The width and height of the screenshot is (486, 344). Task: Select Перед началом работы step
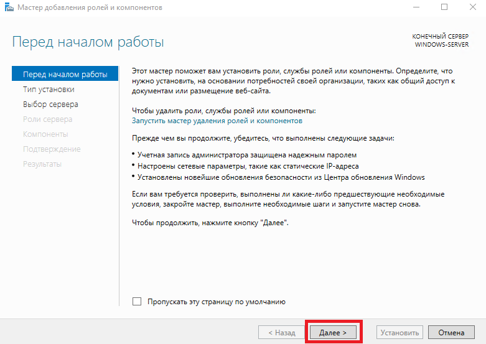[65, 74]
